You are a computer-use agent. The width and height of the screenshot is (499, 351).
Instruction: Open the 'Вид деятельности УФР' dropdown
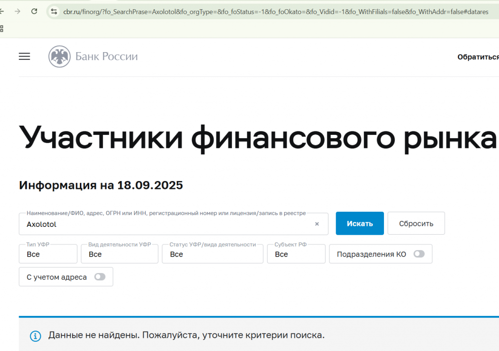[x=119, y=254]
